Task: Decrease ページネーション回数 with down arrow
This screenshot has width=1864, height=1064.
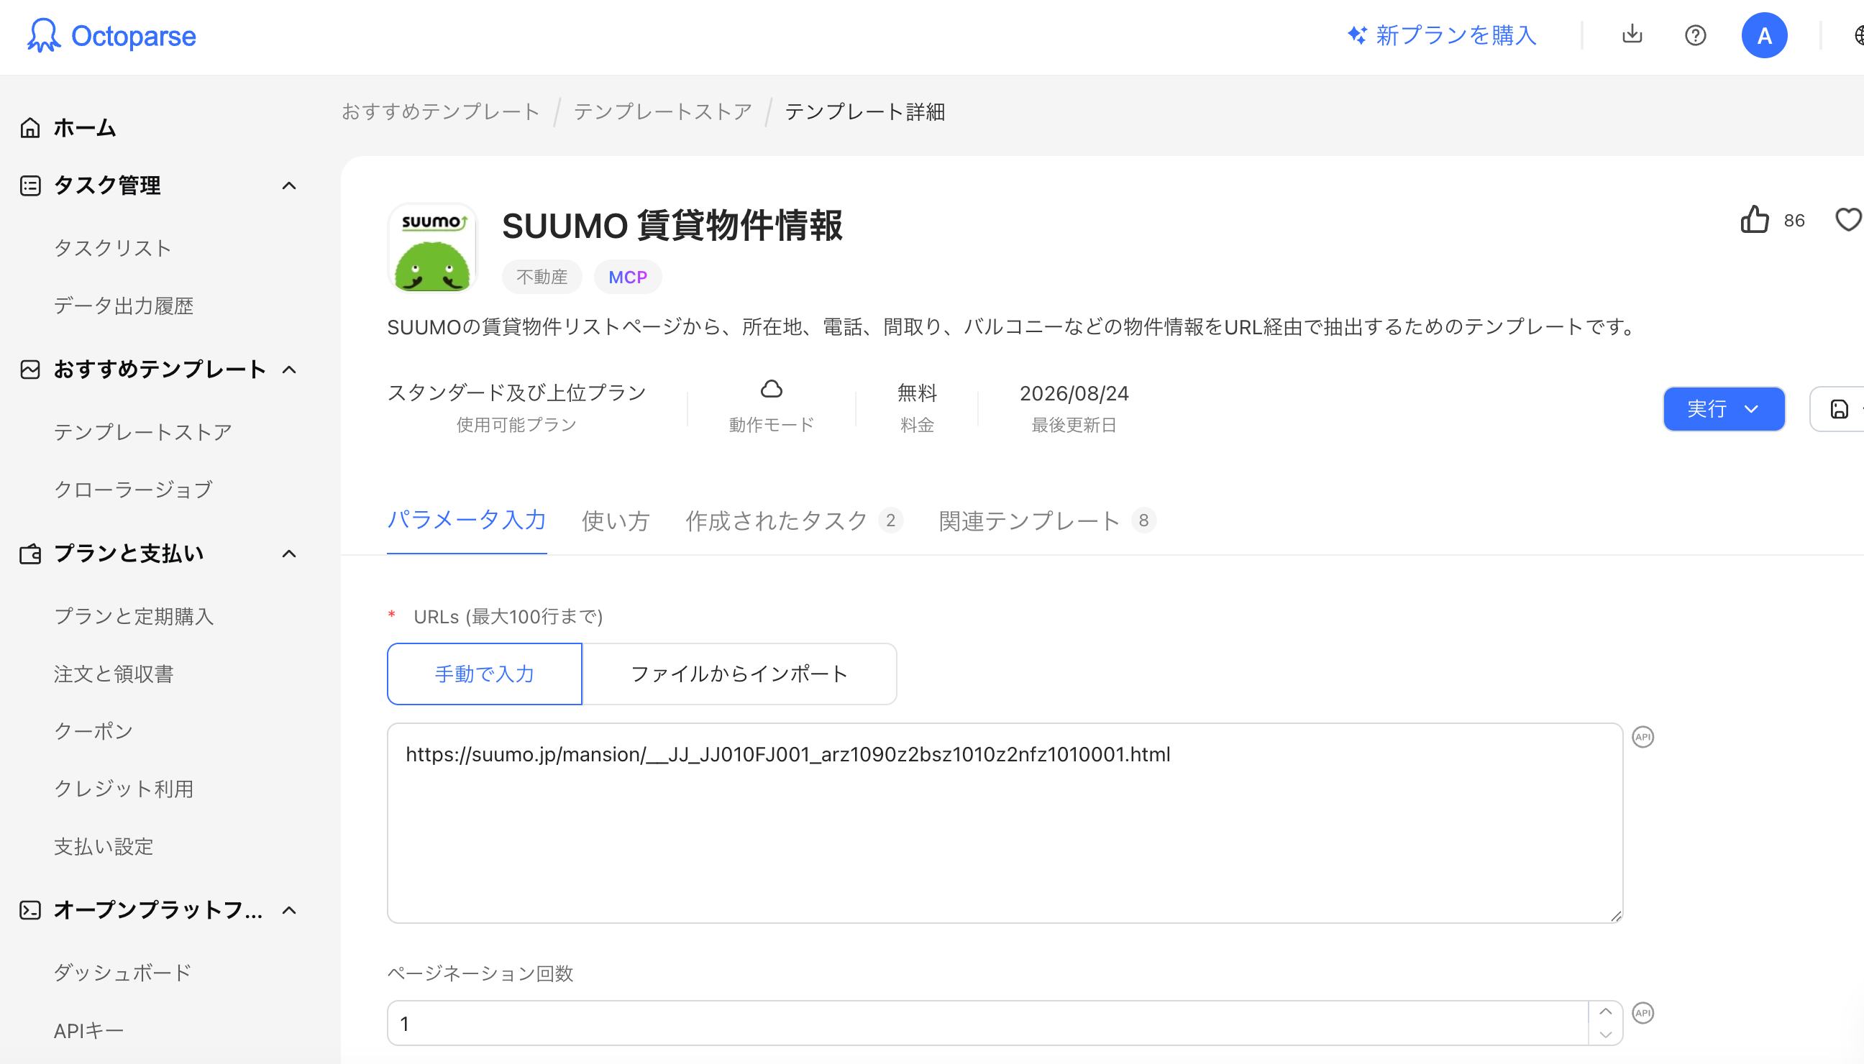Action: tap(1605, 1034)
